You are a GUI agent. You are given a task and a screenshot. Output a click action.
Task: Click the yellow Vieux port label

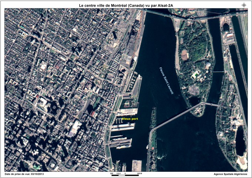pyautogui.click(x=130, y=118)
